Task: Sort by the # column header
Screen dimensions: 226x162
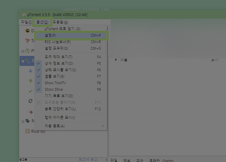Action: click(x=116, y=60)
